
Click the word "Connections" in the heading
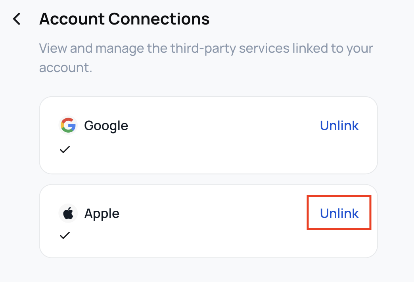click(159, 19)
